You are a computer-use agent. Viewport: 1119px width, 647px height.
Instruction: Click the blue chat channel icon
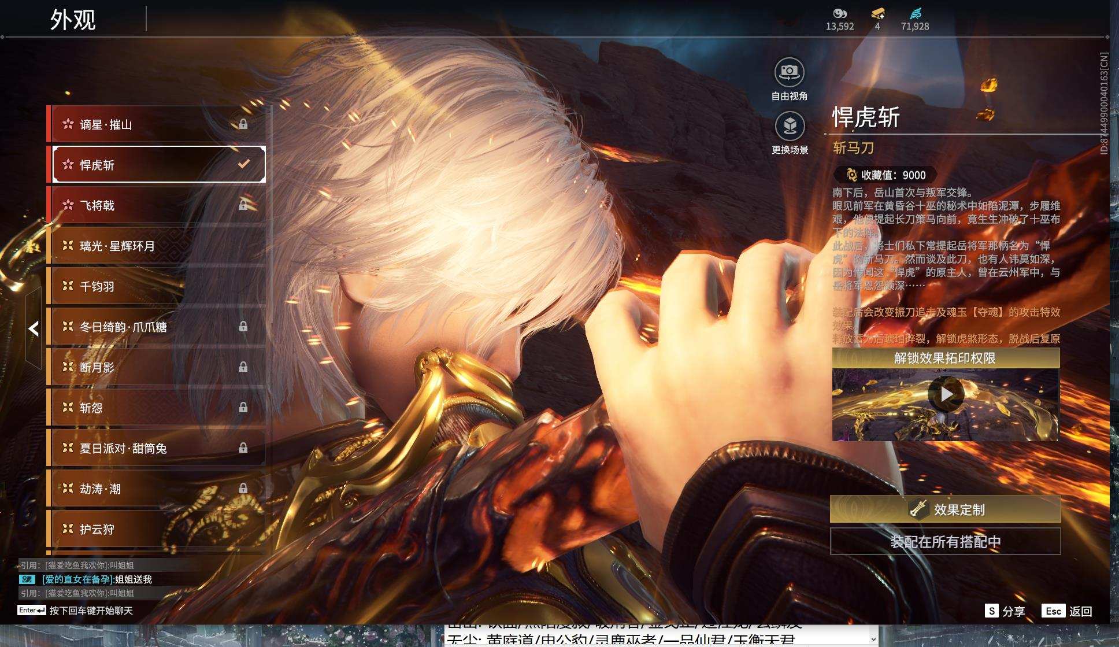point(27,579)
